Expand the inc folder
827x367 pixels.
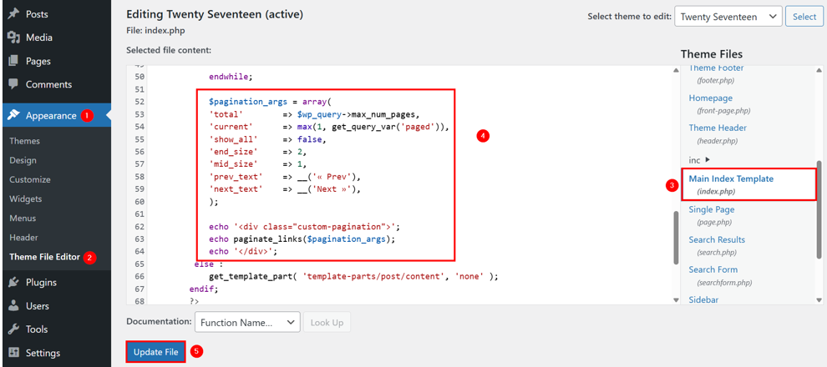tap(699, 159)
